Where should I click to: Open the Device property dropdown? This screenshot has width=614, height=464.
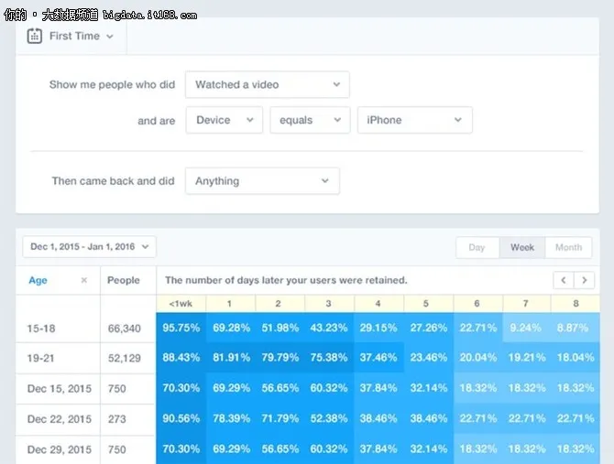[x=225, y=120]
